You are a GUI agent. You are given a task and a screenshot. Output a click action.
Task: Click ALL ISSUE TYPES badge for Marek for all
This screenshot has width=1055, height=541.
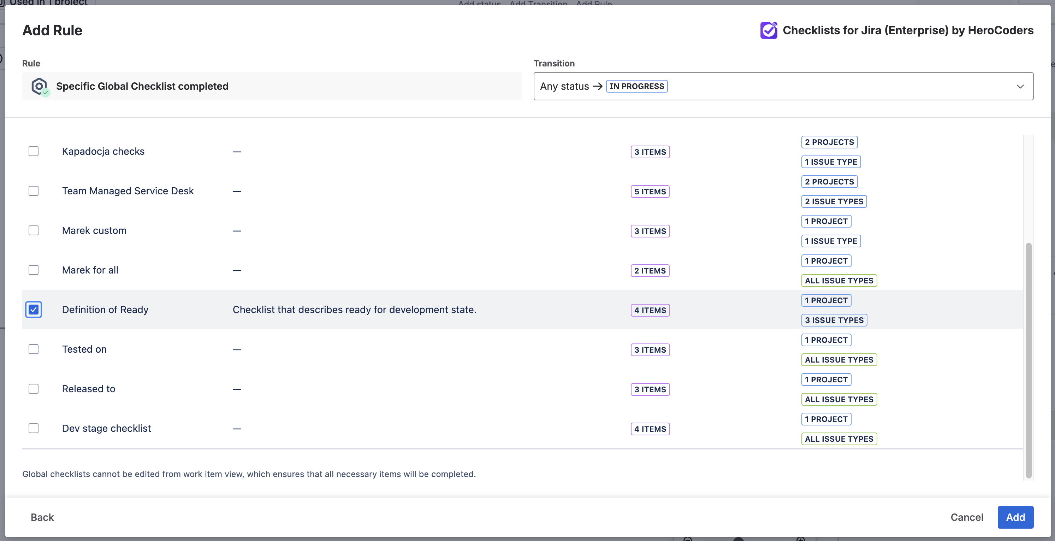coord(839,281)
